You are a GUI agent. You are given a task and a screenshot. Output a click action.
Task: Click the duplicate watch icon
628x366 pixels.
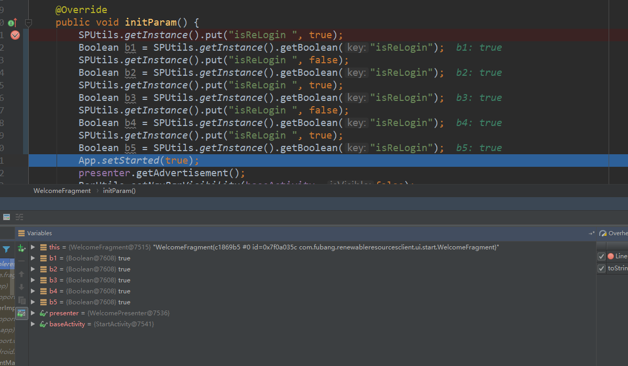(22, 300)
